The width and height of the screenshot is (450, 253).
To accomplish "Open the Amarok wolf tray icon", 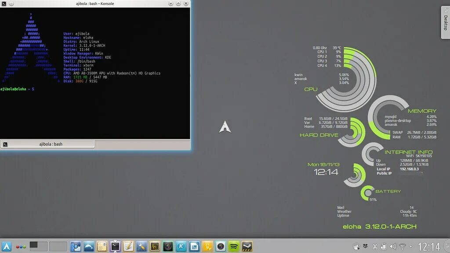I will [356, 246].
